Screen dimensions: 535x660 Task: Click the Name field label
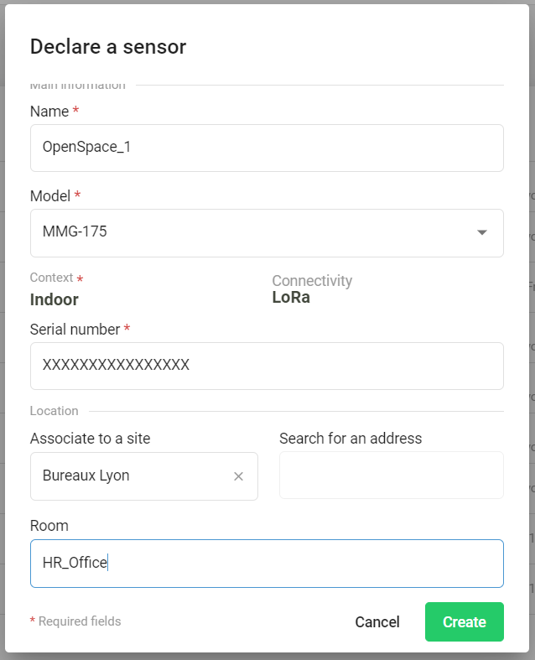[49, 111]
